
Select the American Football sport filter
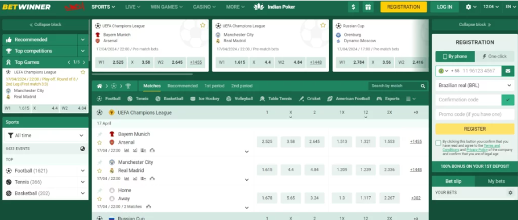349,98
